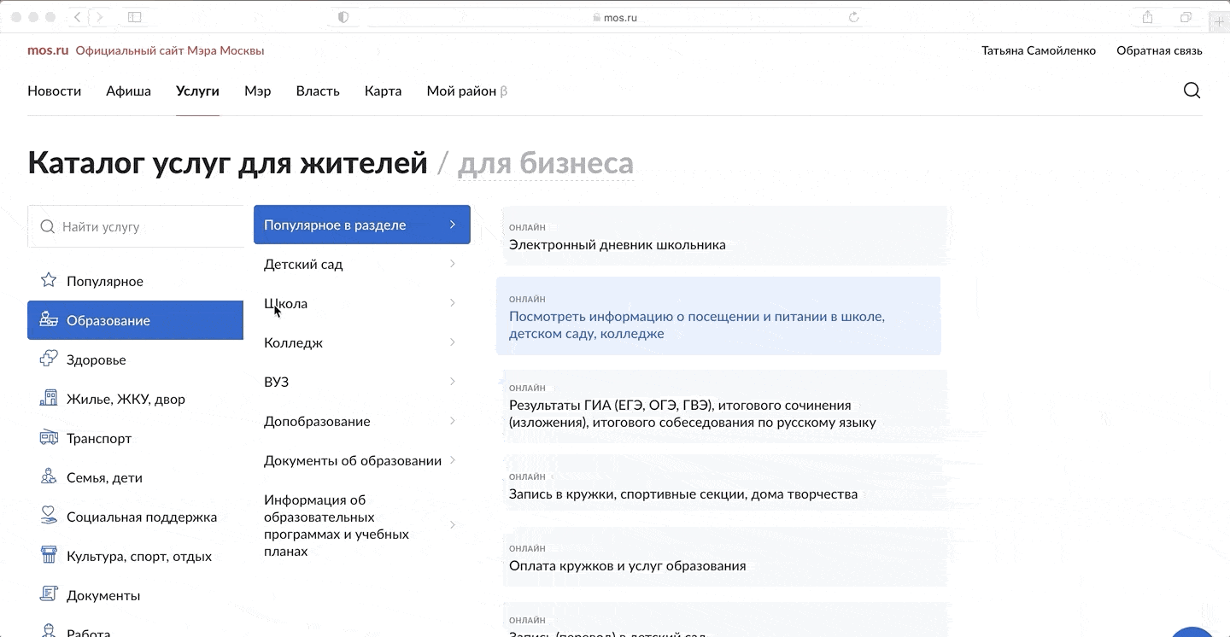Reload the page in the address bar
1230x637 pixels.
[x=853, y=17]
